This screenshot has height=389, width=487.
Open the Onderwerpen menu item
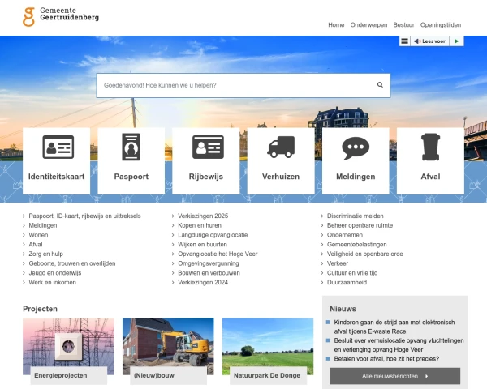(369, 25)
